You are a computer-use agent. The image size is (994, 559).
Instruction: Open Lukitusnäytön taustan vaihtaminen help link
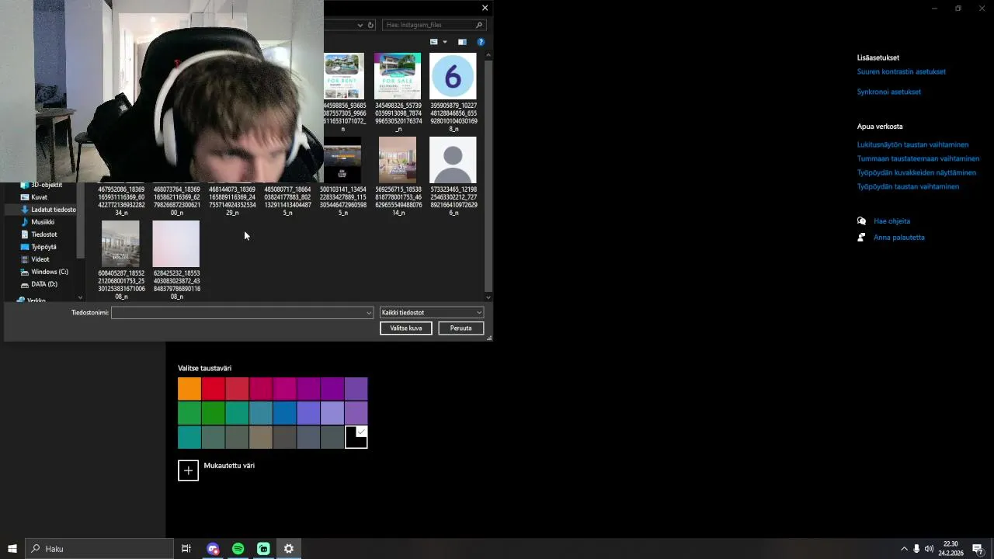point(912,144)
